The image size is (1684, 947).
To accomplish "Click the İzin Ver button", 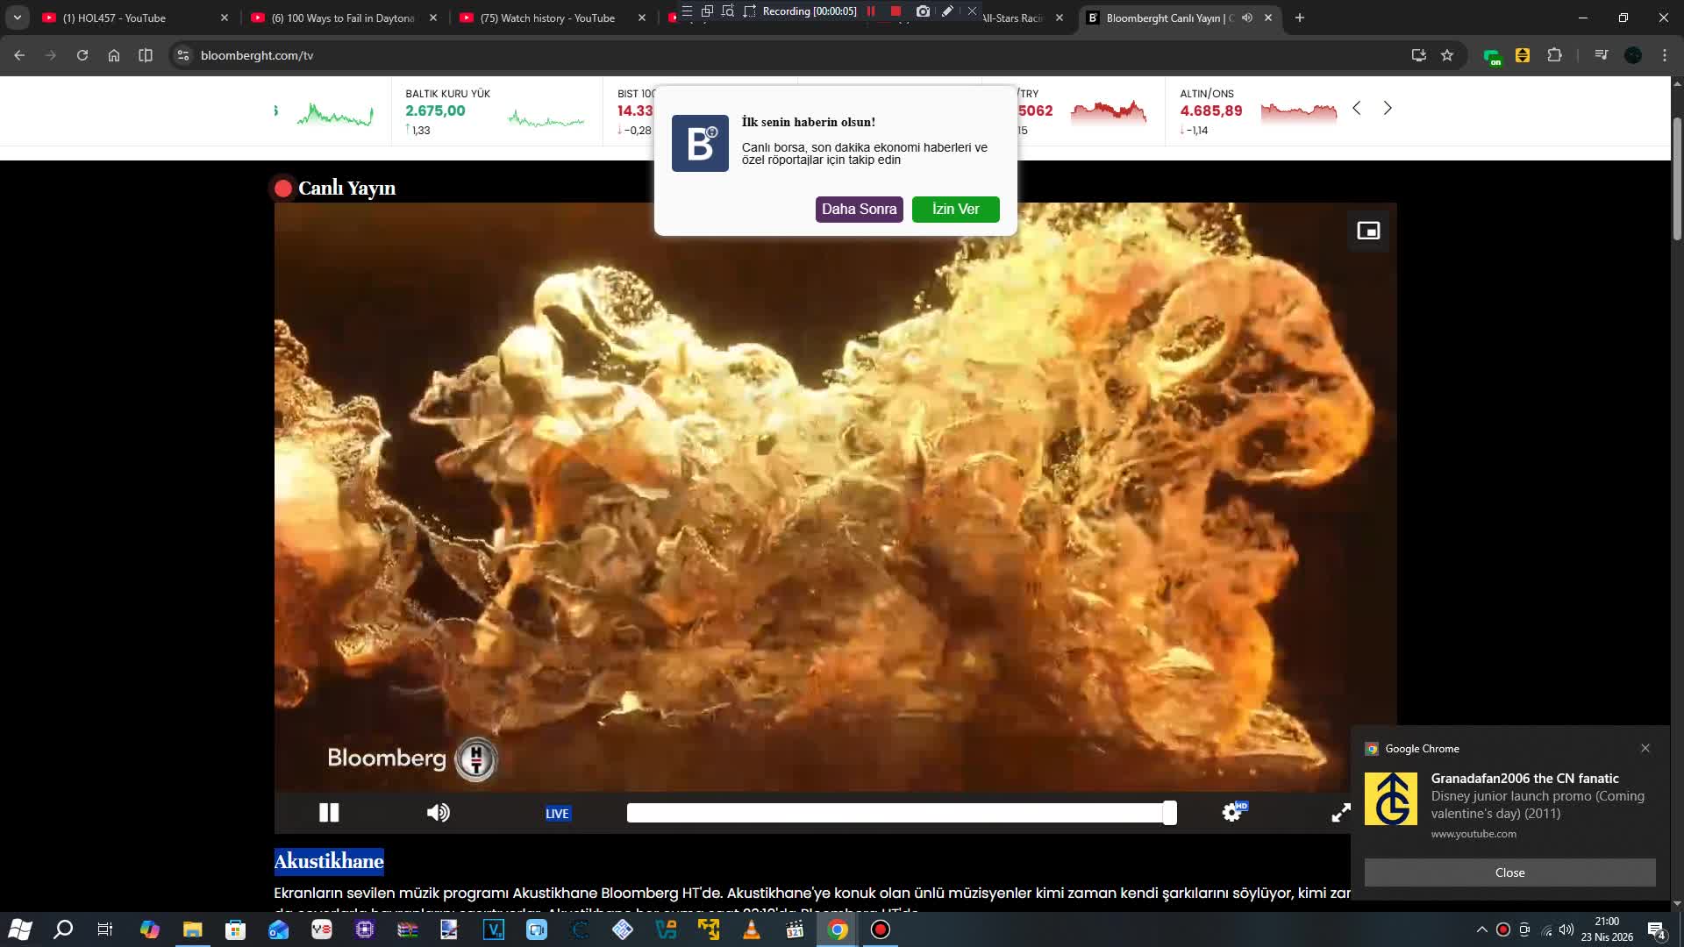I will (x=955, y=210).
